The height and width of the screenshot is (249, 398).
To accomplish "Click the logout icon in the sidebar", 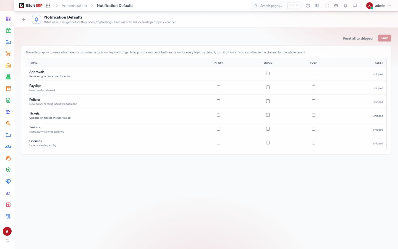I will [7, 241].
